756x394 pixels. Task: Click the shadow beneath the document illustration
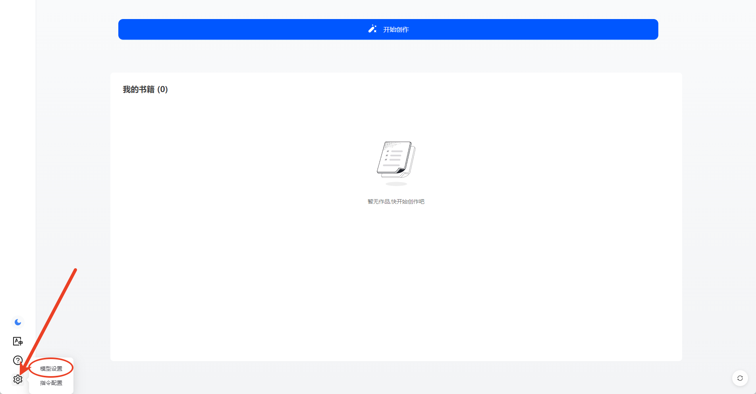(x=396, y=184)
